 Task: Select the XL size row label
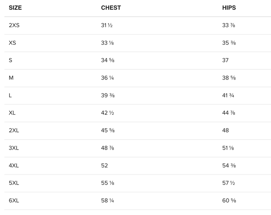coord(12,113)
